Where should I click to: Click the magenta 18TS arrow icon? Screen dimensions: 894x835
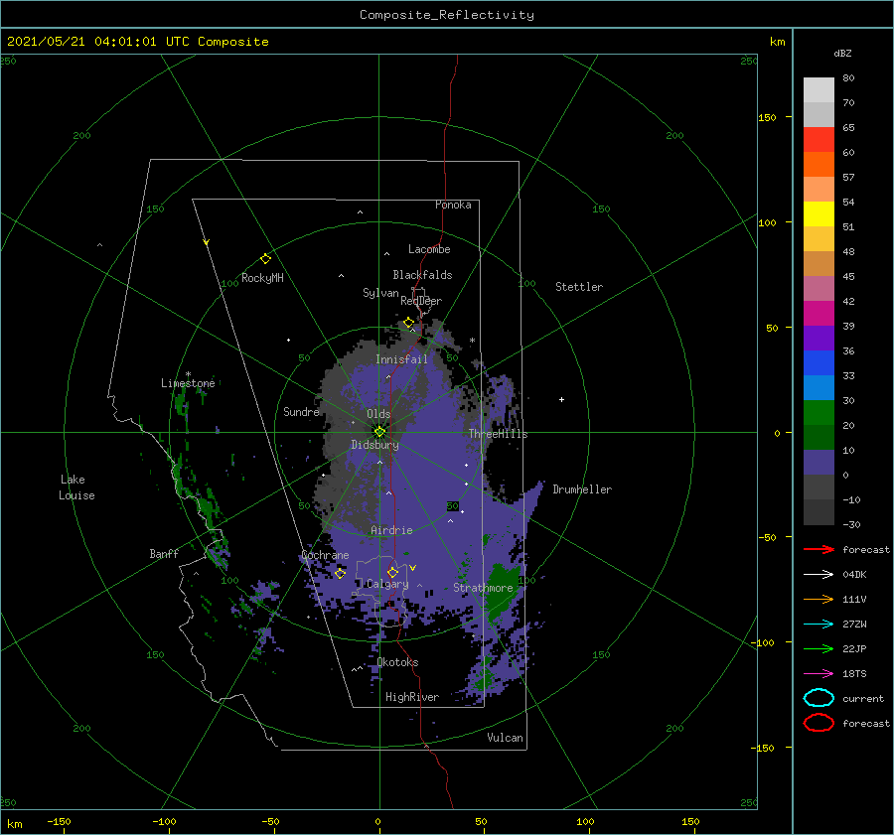point(819,674)
